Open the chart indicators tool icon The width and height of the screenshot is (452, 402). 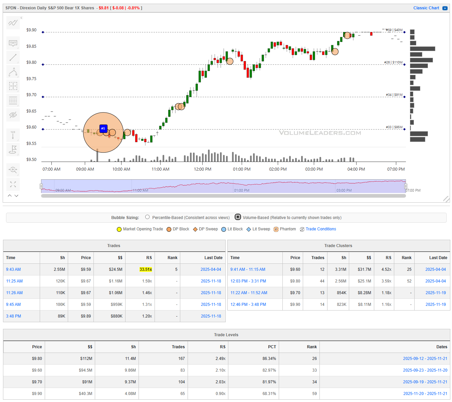click(13, 23)
